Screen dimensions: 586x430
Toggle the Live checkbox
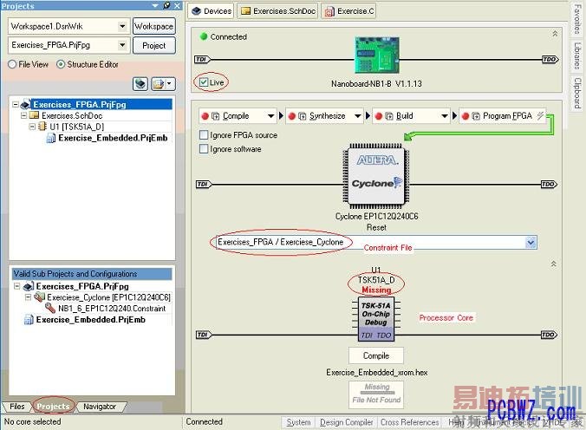pos(204,82)
